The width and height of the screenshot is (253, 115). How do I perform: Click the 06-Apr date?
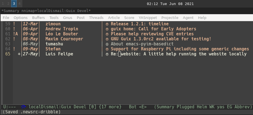pyautogui.click(x=30, y=29)
